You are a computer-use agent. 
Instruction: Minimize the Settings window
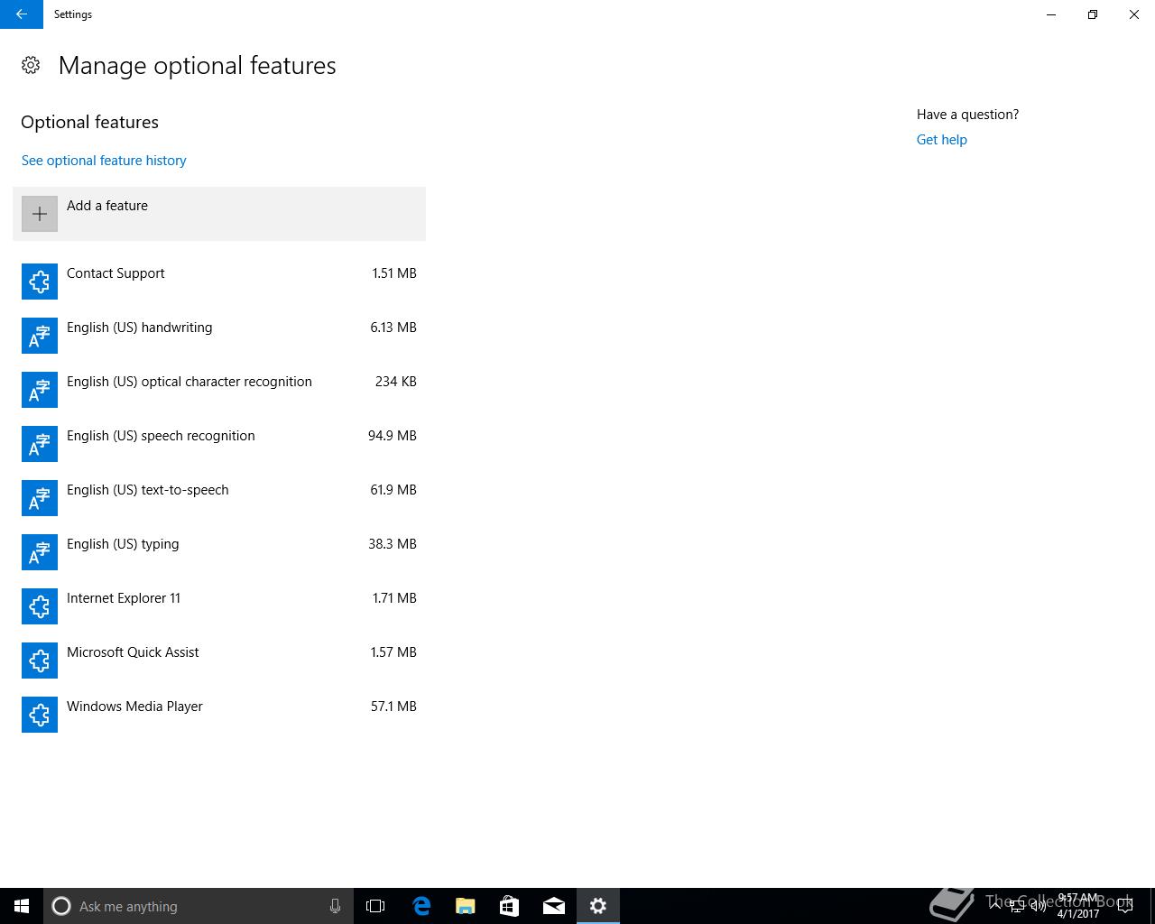tap(1051, 14)
